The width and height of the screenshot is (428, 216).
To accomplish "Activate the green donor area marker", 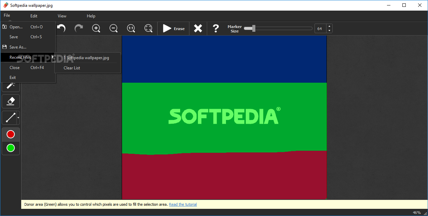I will pyautogui.click(x=11, y=148).
